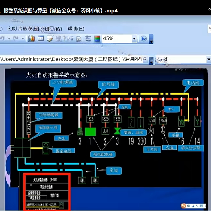Select the 消火栓按钮 label
211x211 pixels.
point(191,148)
